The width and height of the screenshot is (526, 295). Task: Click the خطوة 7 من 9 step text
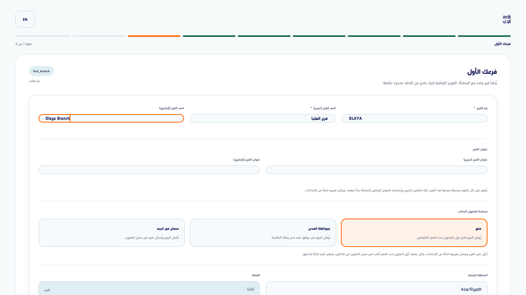(x=24, y=44)
